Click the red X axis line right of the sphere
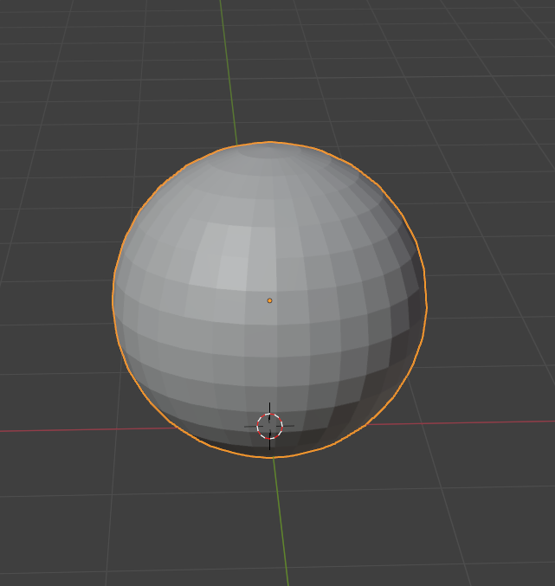555x586 pixels. 494,422
